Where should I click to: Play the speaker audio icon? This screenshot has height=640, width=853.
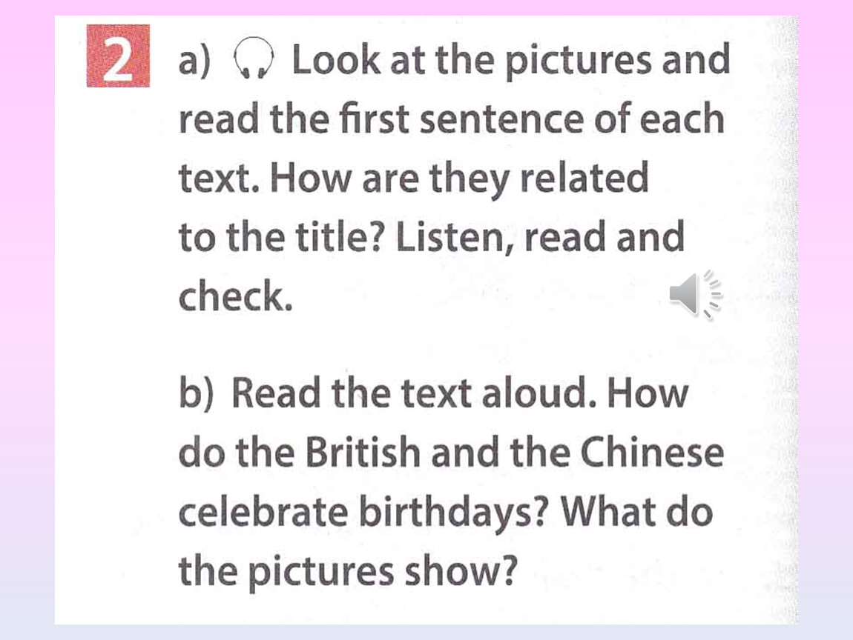[695, 294]
